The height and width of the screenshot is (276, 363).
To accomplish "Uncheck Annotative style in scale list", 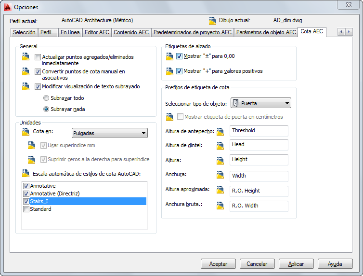I will tap(26, 186).
